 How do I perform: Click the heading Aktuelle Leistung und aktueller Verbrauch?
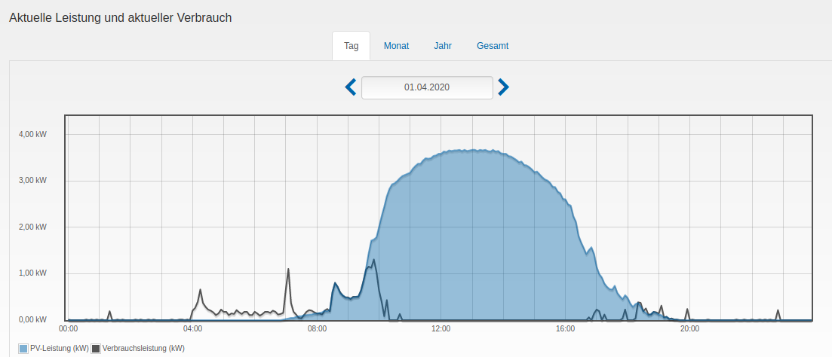click(x=121, y=17)
